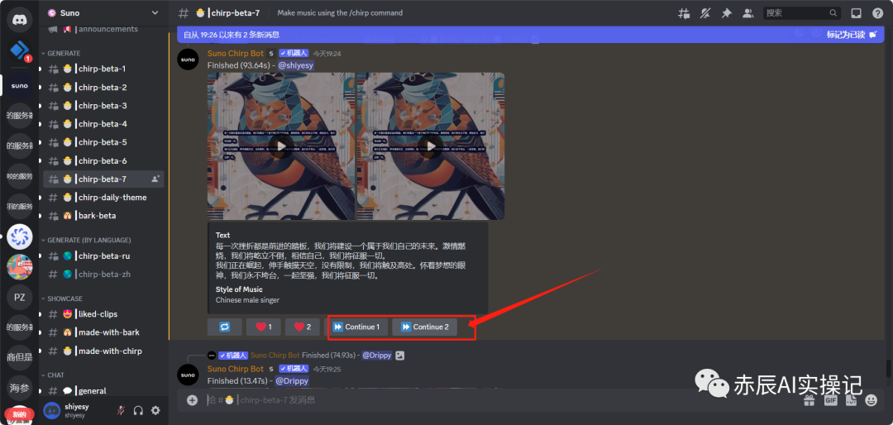Open the general chat channel

point(103,391)
